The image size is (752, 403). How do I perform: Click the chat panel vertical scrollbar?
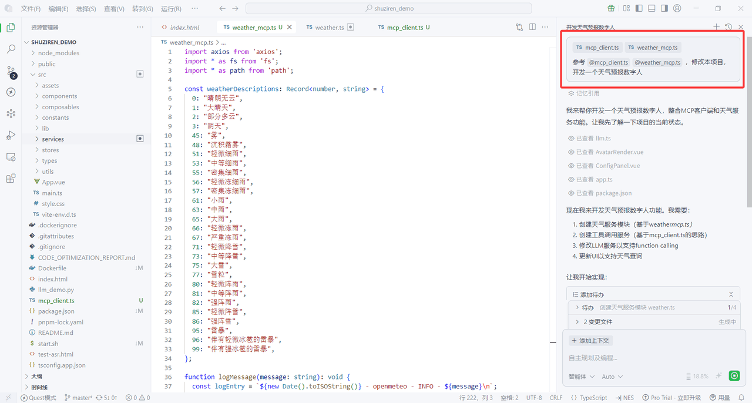click(x=749, y=123)
